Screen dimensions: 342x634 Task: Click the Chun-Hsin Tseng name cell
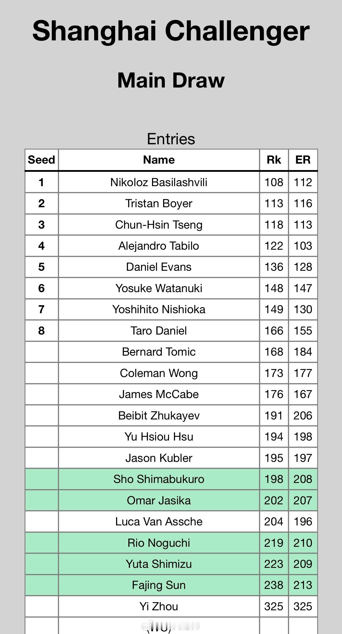[x=159, y=225]
